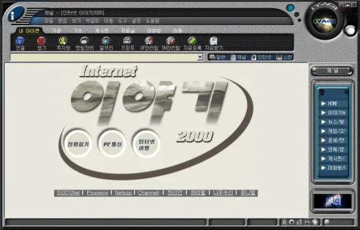360x230 pixels.
Task: Switch to 일반 normal mode
Action: point(218,57)
